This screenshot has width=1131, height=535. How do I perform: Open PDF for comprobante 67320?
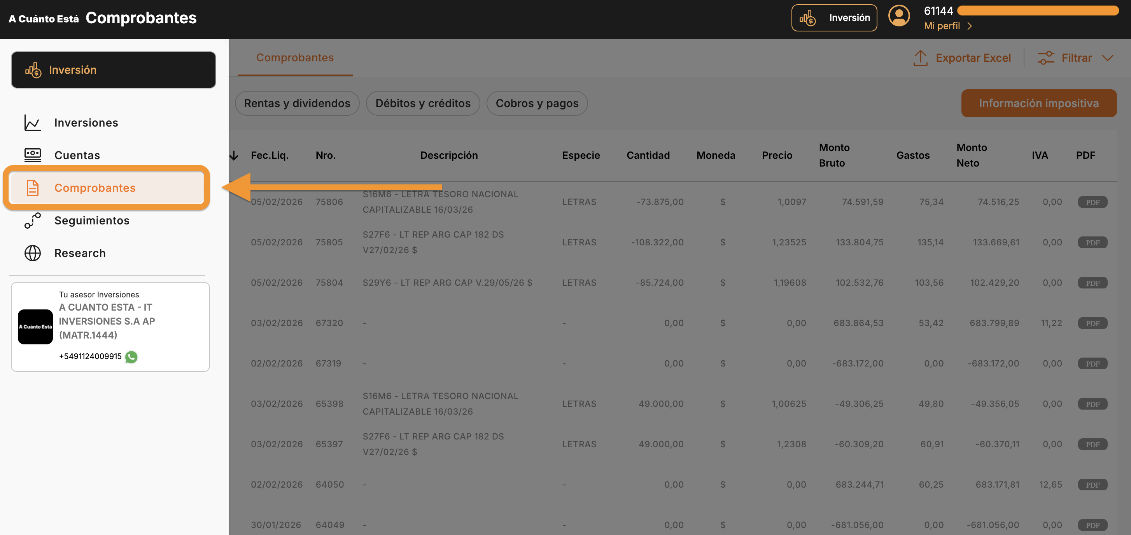pyautogui.click(x=1092, y=323)
